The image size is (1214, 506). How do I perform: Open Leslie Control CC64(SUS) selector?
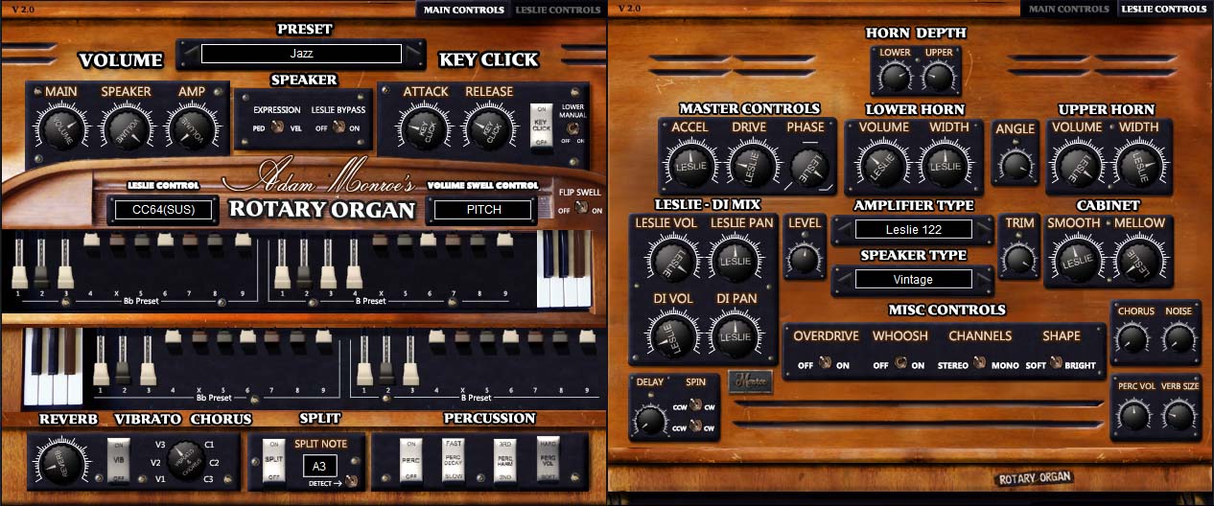coord(162,209)
